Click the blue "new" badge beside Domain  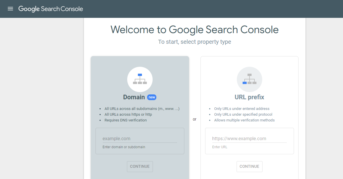click(152, 97)
